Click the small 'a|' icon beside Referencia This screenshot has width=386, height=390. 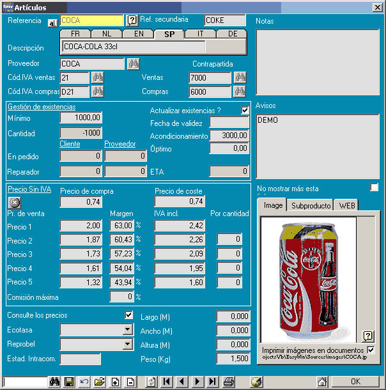point(52,23)
